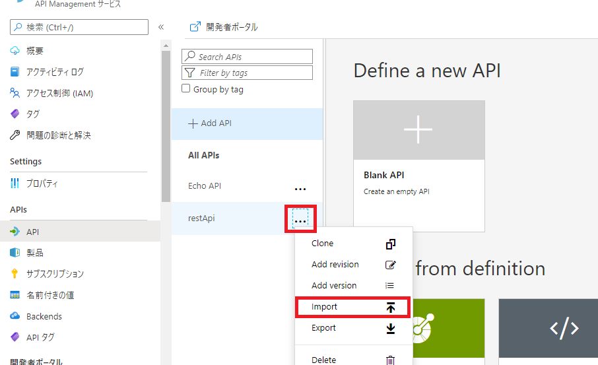598x365 pixels.
Task: Click the プロパティ bars icon
Action: click(15, 183)
